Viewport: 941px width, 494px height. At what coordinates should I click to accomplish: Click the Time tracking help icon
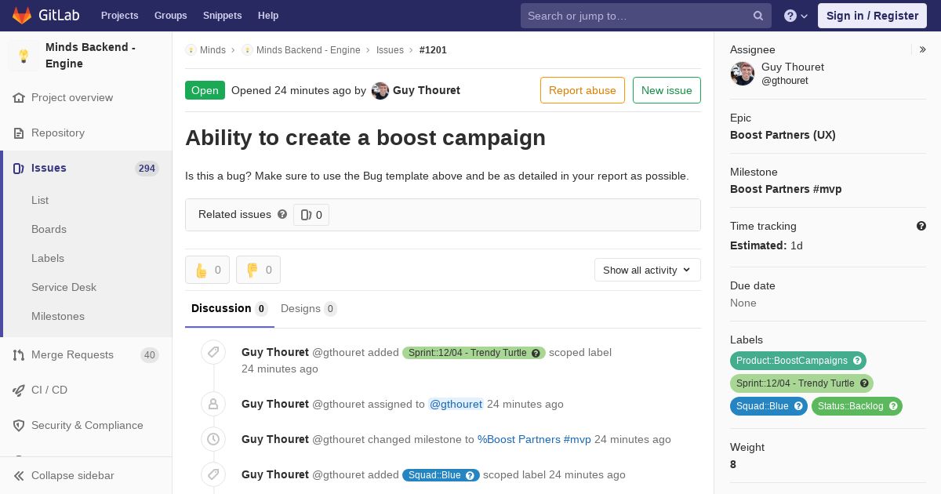coord(921,226)
